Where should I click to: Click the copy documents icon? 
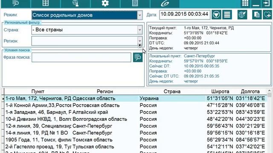click(257, 14)
